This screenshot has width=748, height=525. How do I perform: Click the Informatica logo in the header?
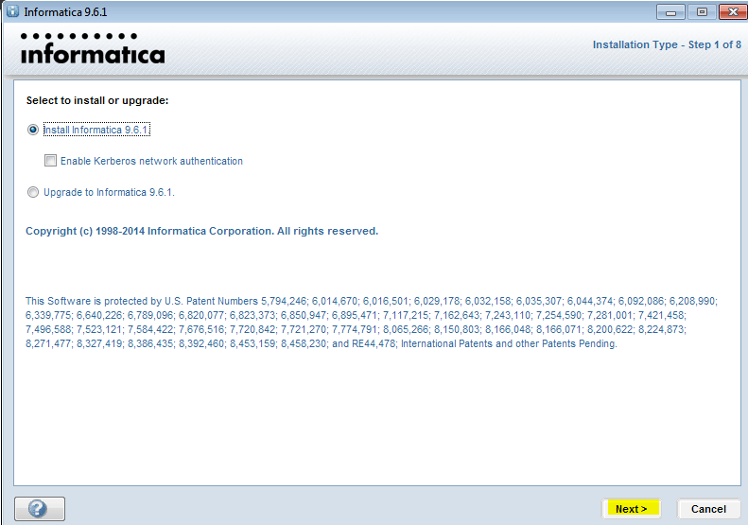coord(92,49)
